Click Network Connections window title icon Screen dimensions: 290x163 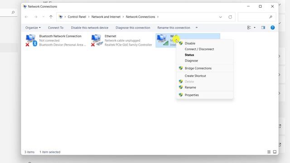click(x=25, y=6)
